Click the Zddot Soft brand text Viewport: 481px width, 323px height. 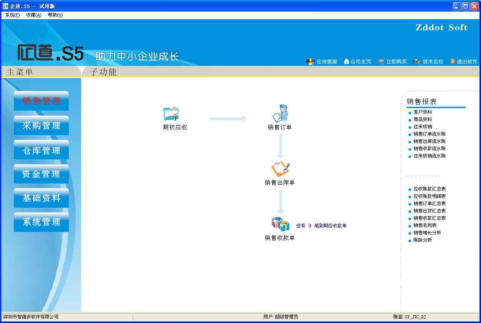click(441, 27)
